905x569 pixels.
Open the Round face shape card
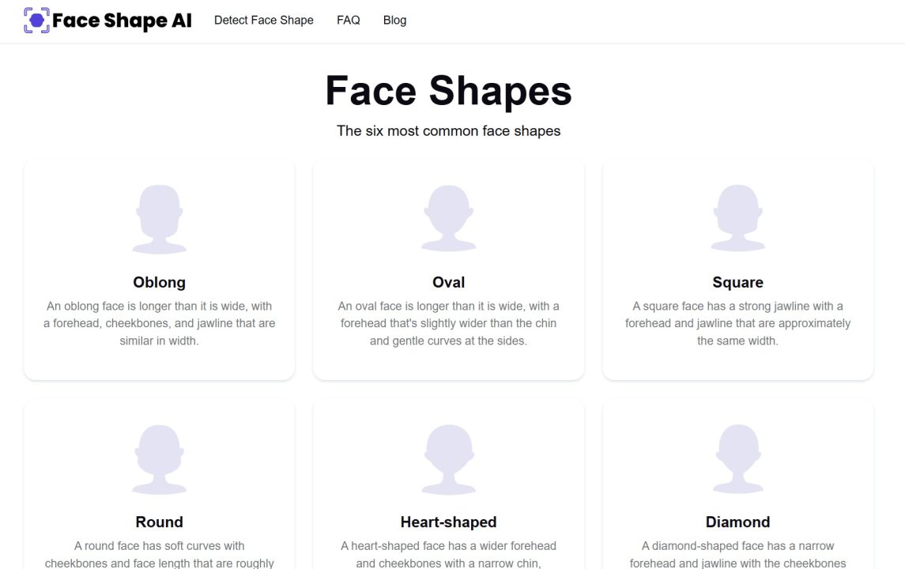click(x=159, y=482)
